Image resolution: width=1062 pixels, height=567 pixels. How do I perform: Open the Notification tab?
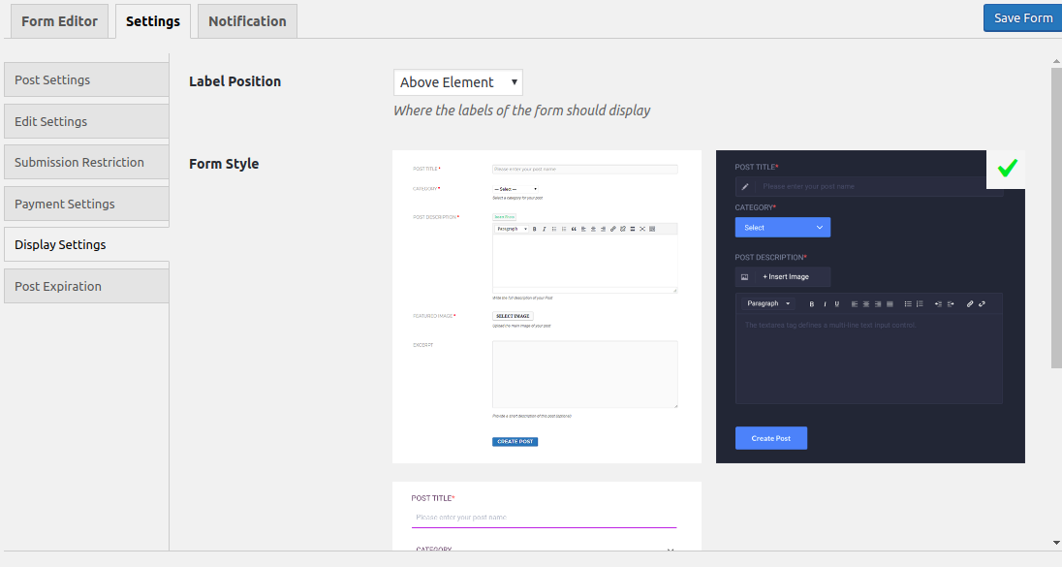(x=247, y=21)
